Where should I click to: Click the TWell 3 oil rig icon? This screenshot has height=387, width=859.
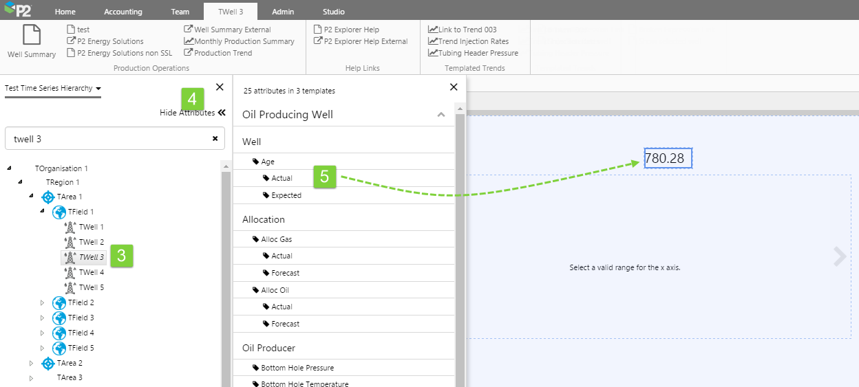click(x=70, y=257)
